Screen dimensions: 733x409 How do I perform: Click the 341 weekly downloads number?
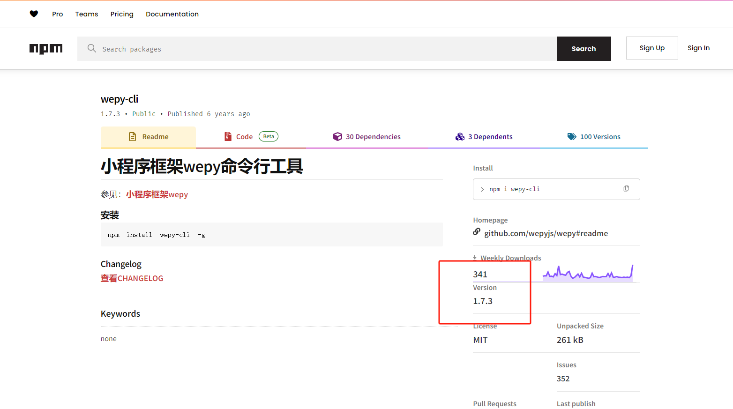coord(480,275)
